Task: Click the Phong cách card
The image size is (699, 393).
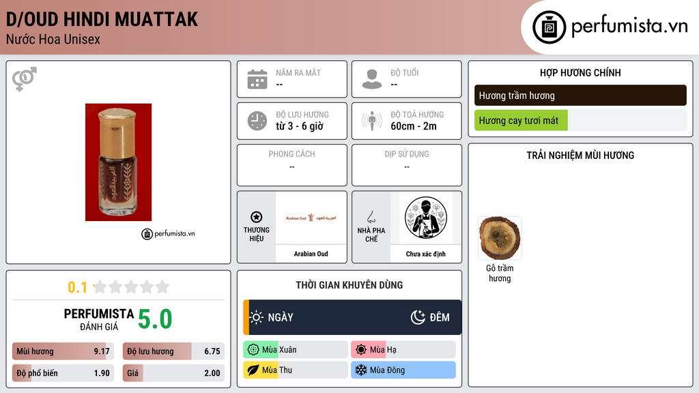Action: (x=292, y=165)
